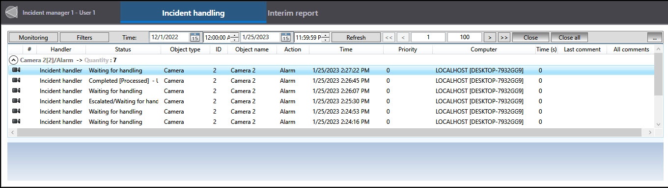Sort by the Computer column header

484,49
